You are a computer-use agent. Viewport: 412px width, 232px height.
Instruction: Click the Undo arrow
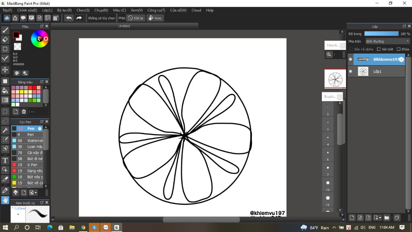point(69,18)
